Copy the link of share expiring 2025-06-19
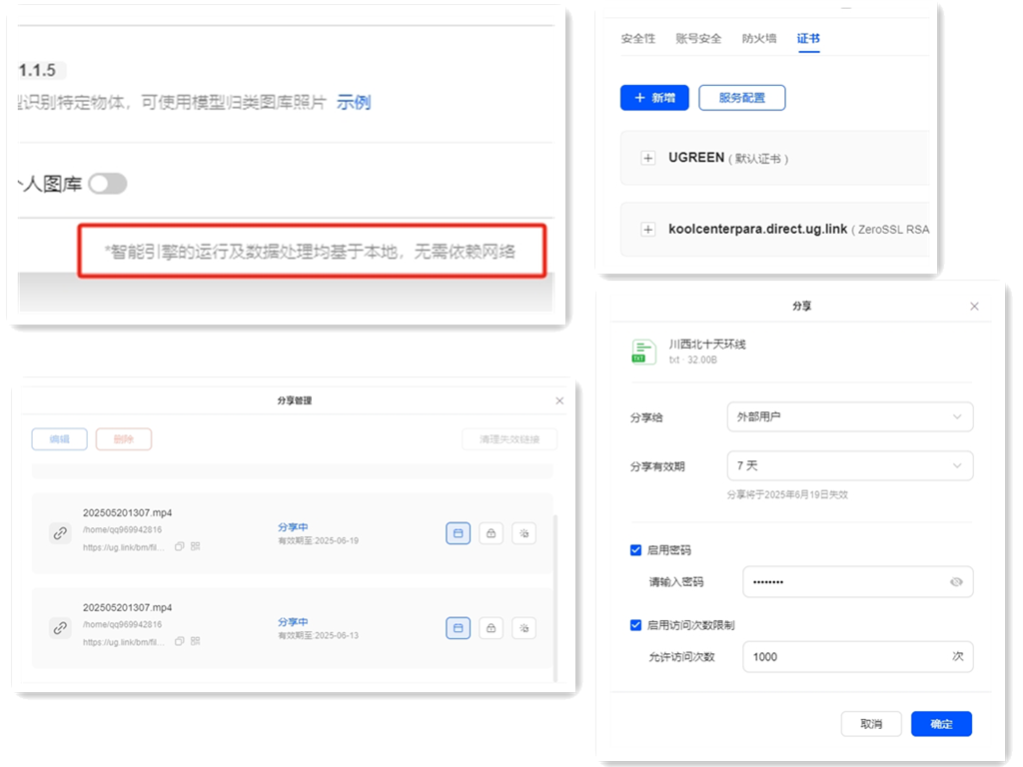The image size is (1023, 767). tap(180, 546)
